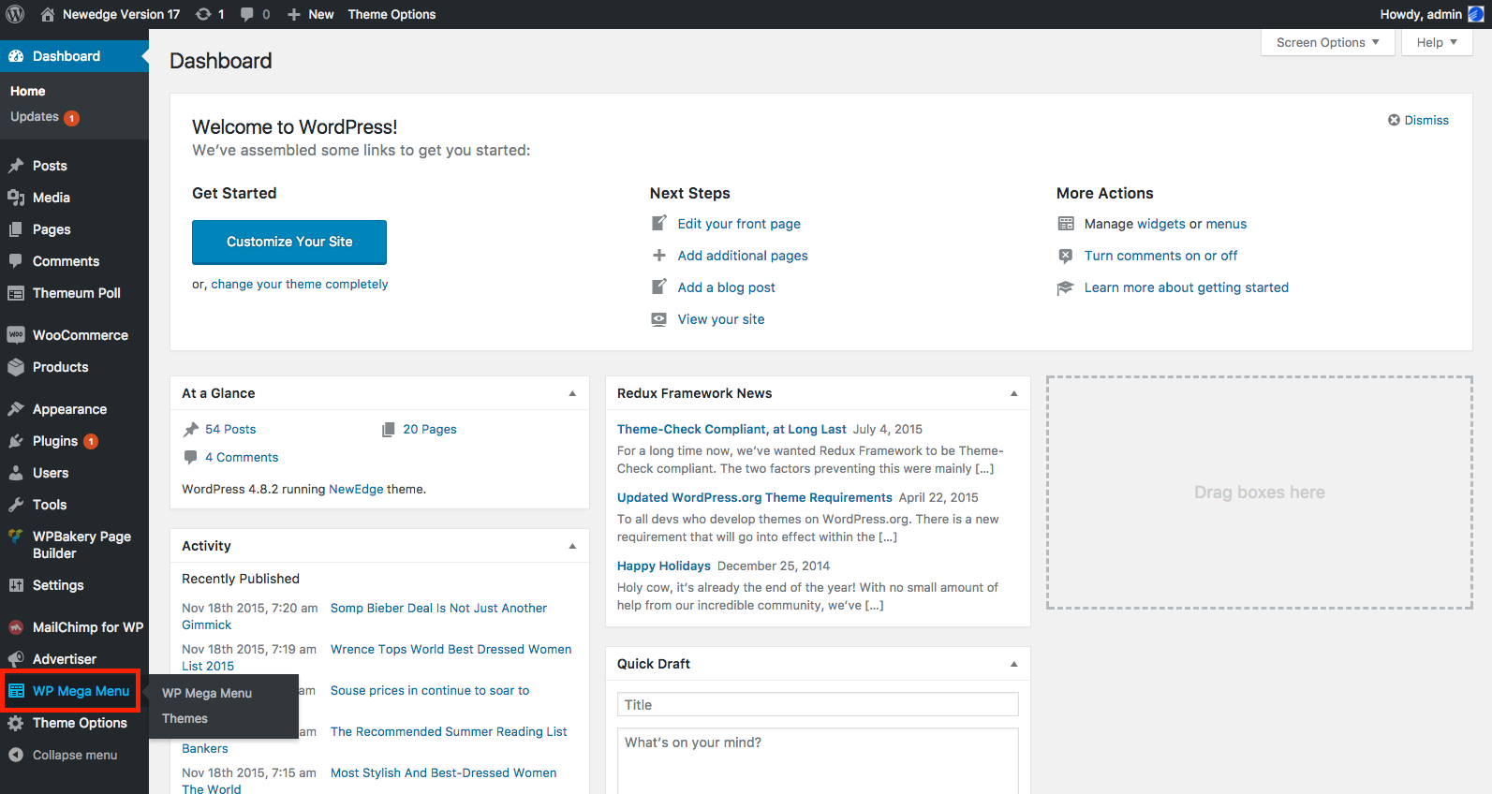Screen dimensions: 1492x794
Task: Click the Appearance paintbrush icon
Action: (x=16, y=409)
